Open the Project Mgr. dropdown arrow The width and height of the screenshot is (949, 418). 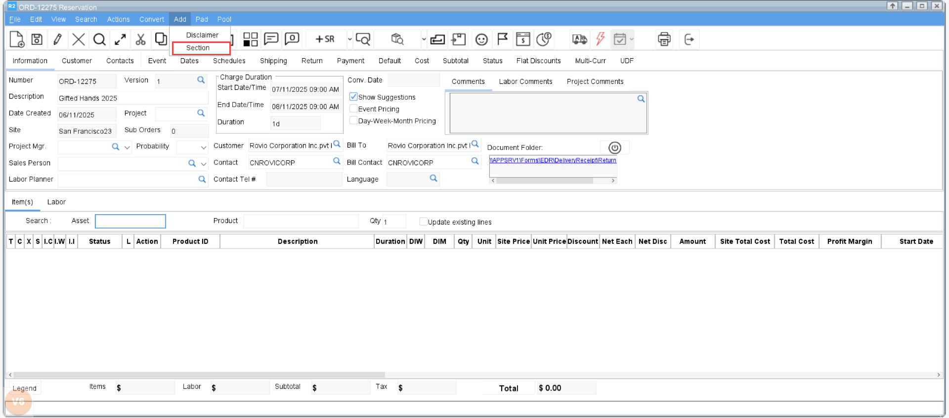127,147
